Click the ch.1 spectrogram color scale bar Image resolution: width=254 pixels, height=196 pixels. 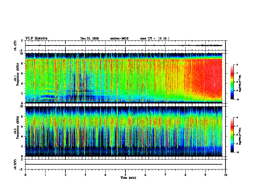pyautogui.click(x=232, y=82)
